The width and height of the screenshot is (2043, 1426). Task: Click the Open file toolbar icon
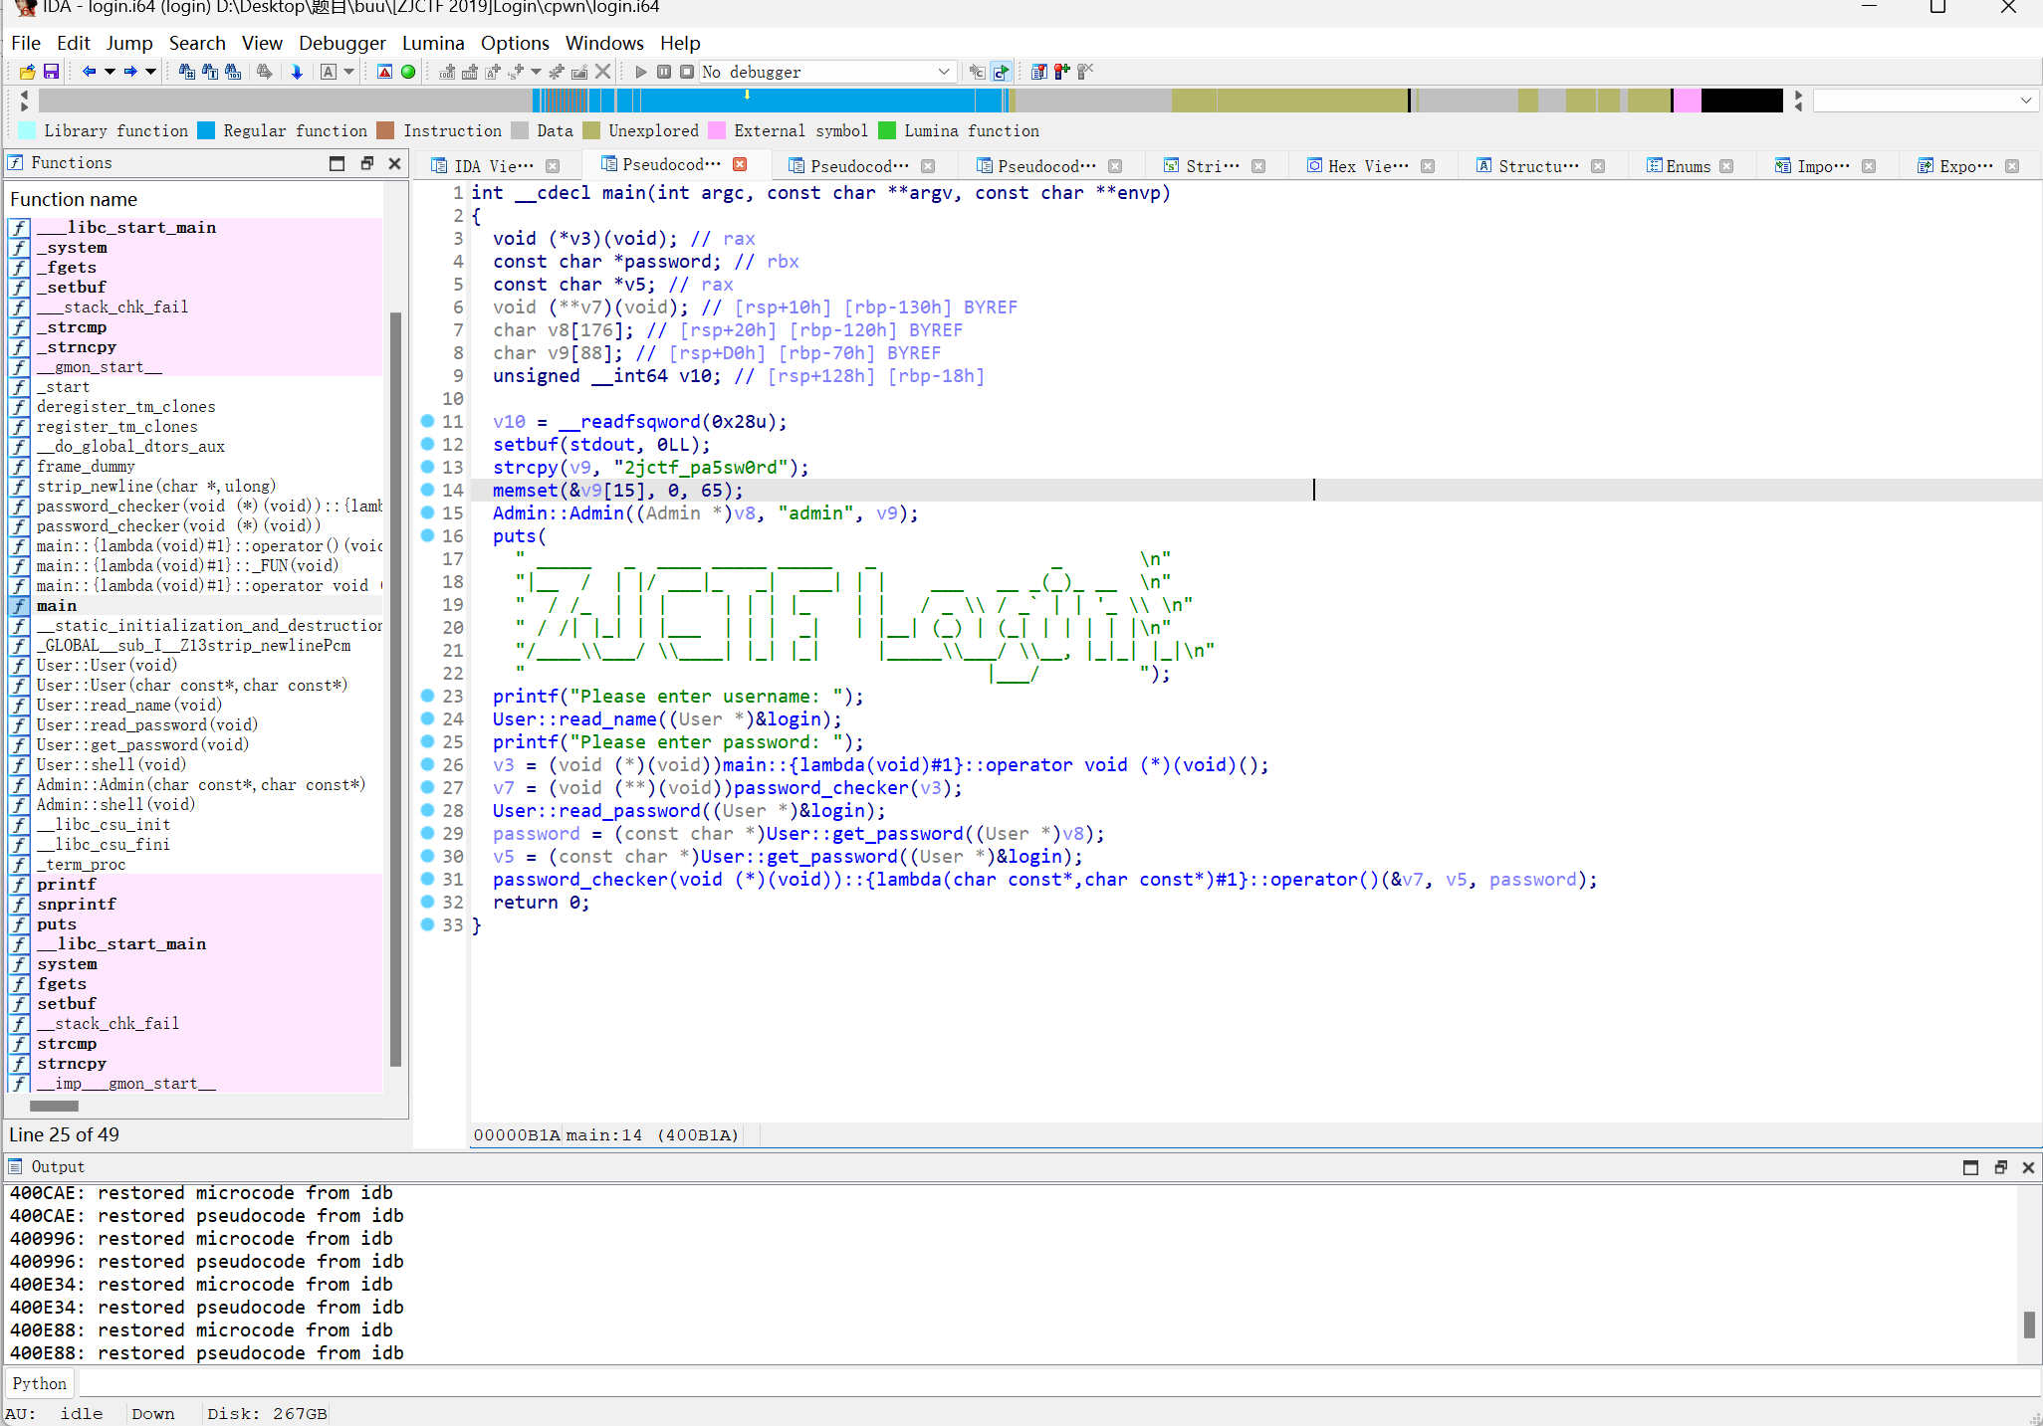coord(27,72)
